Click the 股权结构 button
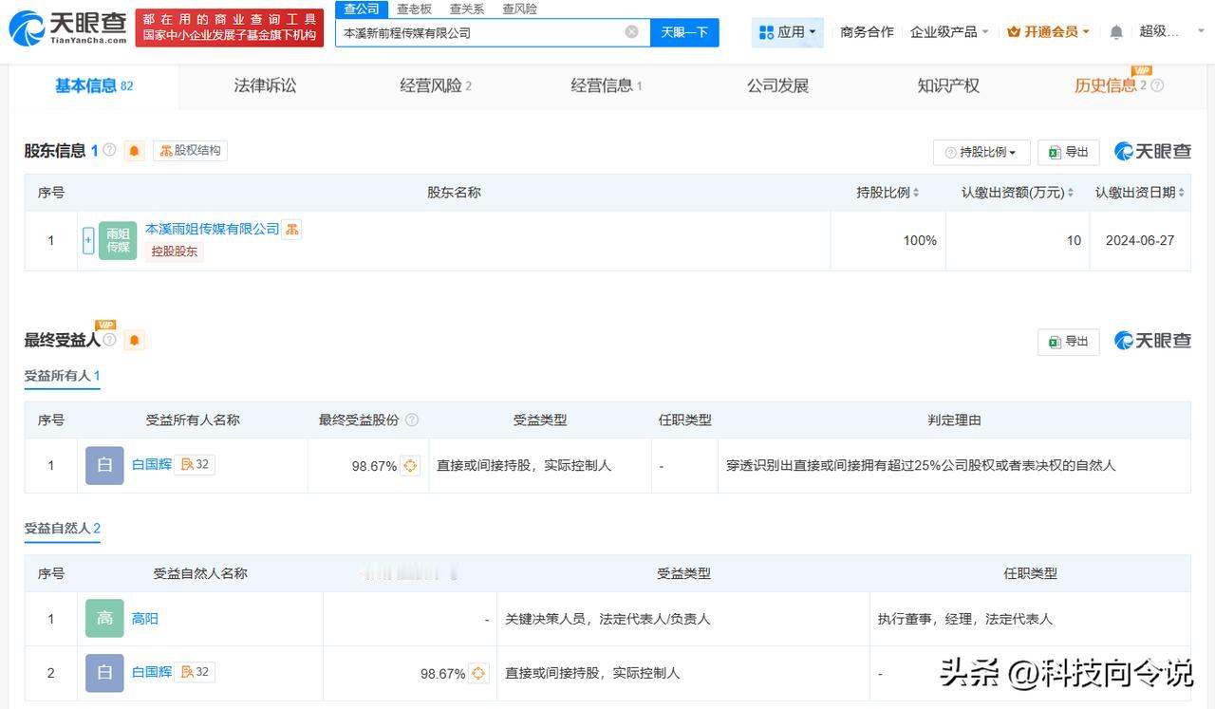 [190, 150]
